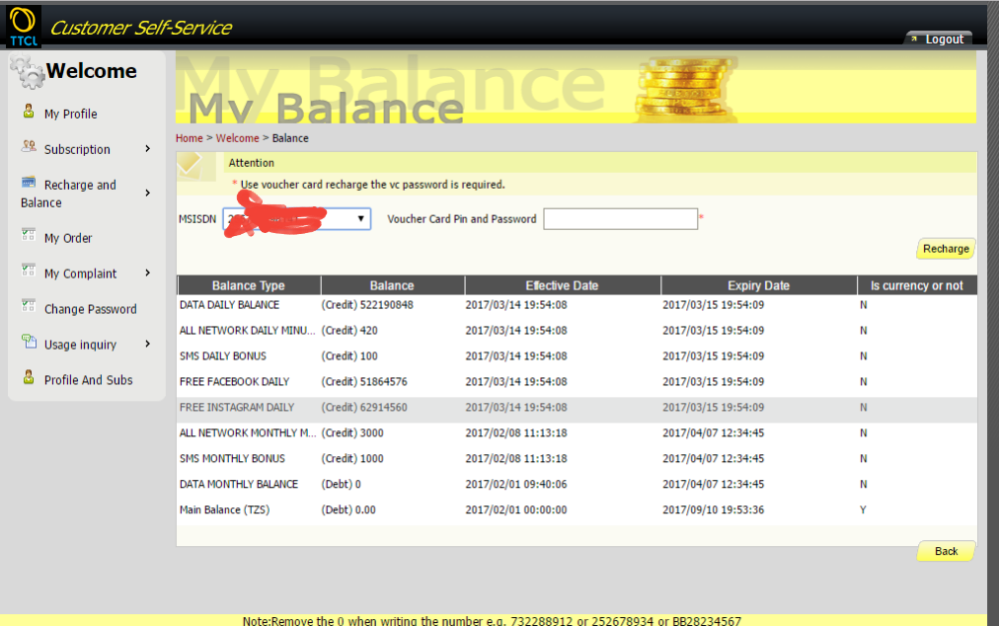
Task: Open the My Order menu item
Action: (68, 238)
